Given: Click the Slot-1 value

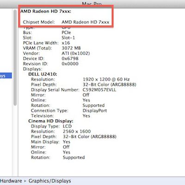Looking at the screenshot, I should tap(68, 38).
